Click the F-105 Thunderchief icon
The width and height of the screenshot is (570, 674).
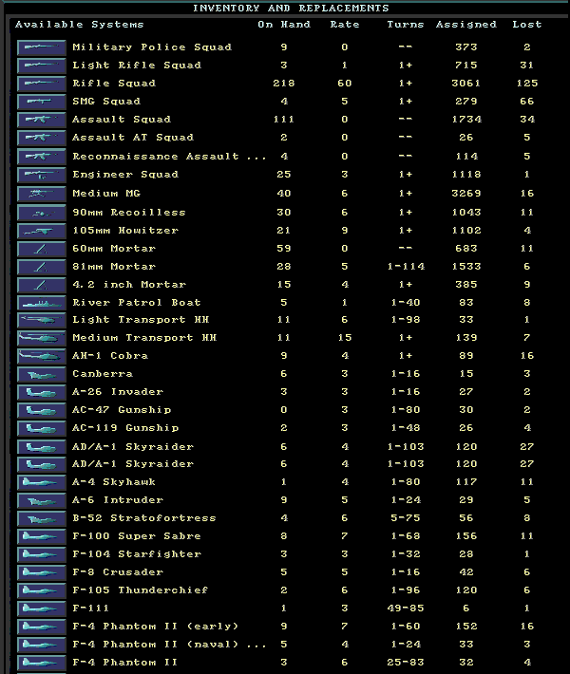[x=42, y=590]
